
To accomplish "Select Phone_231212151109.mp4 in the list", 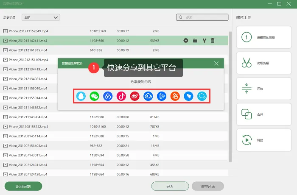I will (28, 60).
